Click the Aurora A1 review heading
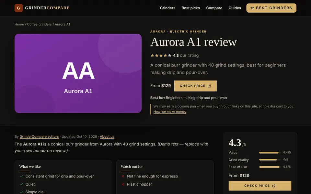Image resolution: width=311 pixels, height=194 pixels. [193, 42]
